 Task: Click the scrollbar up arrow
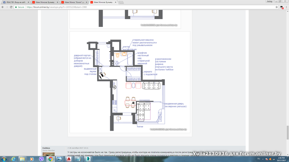[x=288, y=11]
